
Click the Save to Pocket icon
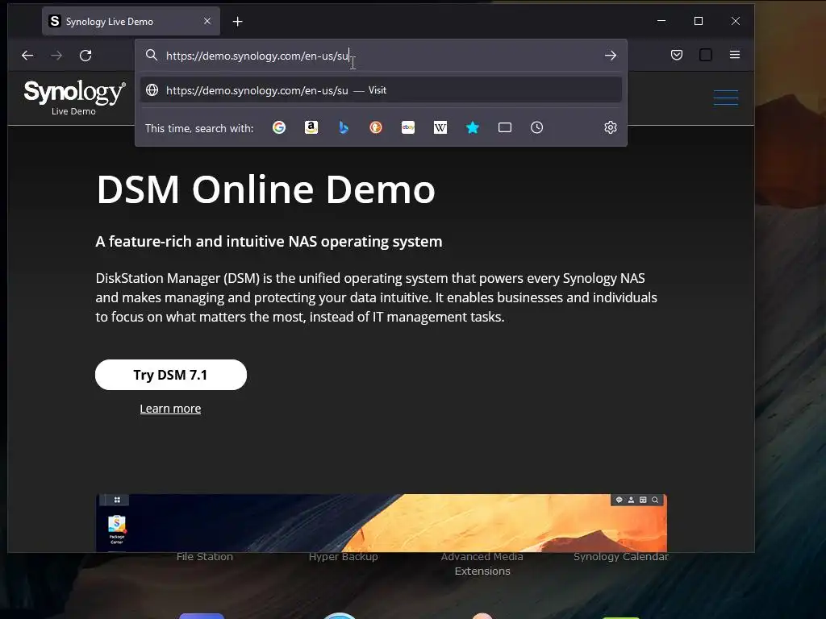[x=677, y=55]
